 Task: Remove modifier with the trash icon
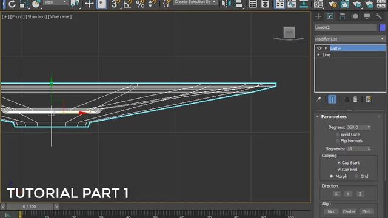click(x=355, y=99)
